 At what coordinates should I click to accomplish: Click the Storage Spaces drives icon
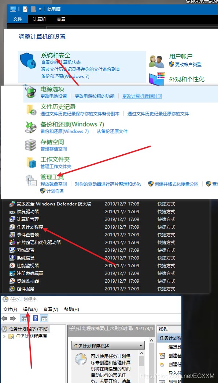31,145
